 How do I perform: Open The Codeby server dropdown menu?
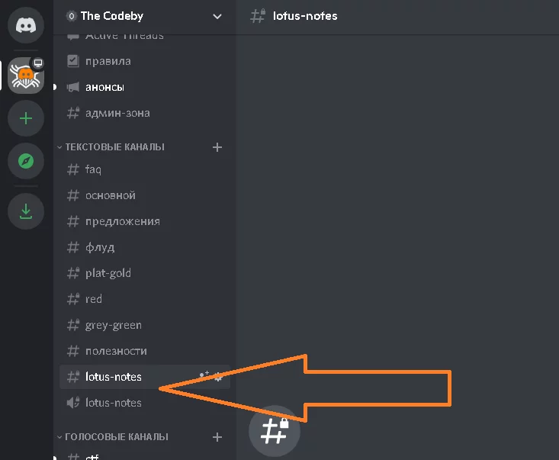(x=217, y=16)
